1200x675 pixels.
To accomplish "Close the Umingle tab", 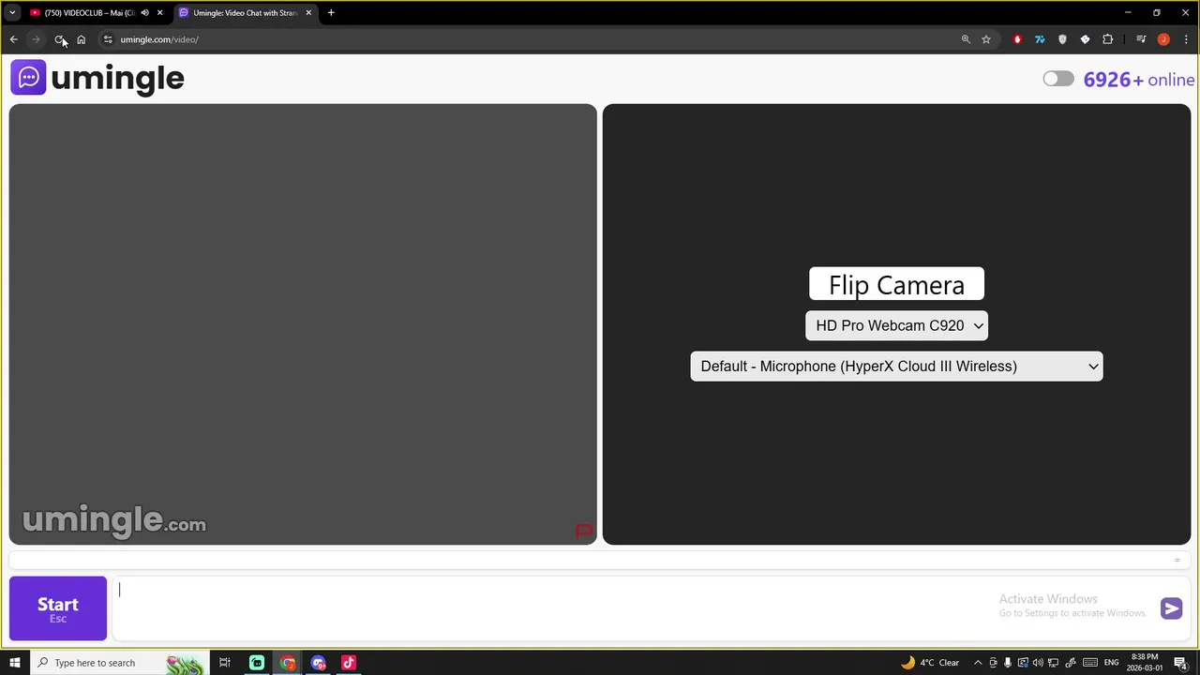I will pos(308,13).
